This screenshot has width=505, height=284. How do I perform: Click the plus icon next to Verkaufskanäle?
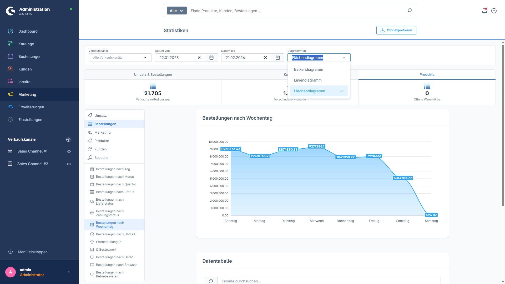(x=68, y=139)
